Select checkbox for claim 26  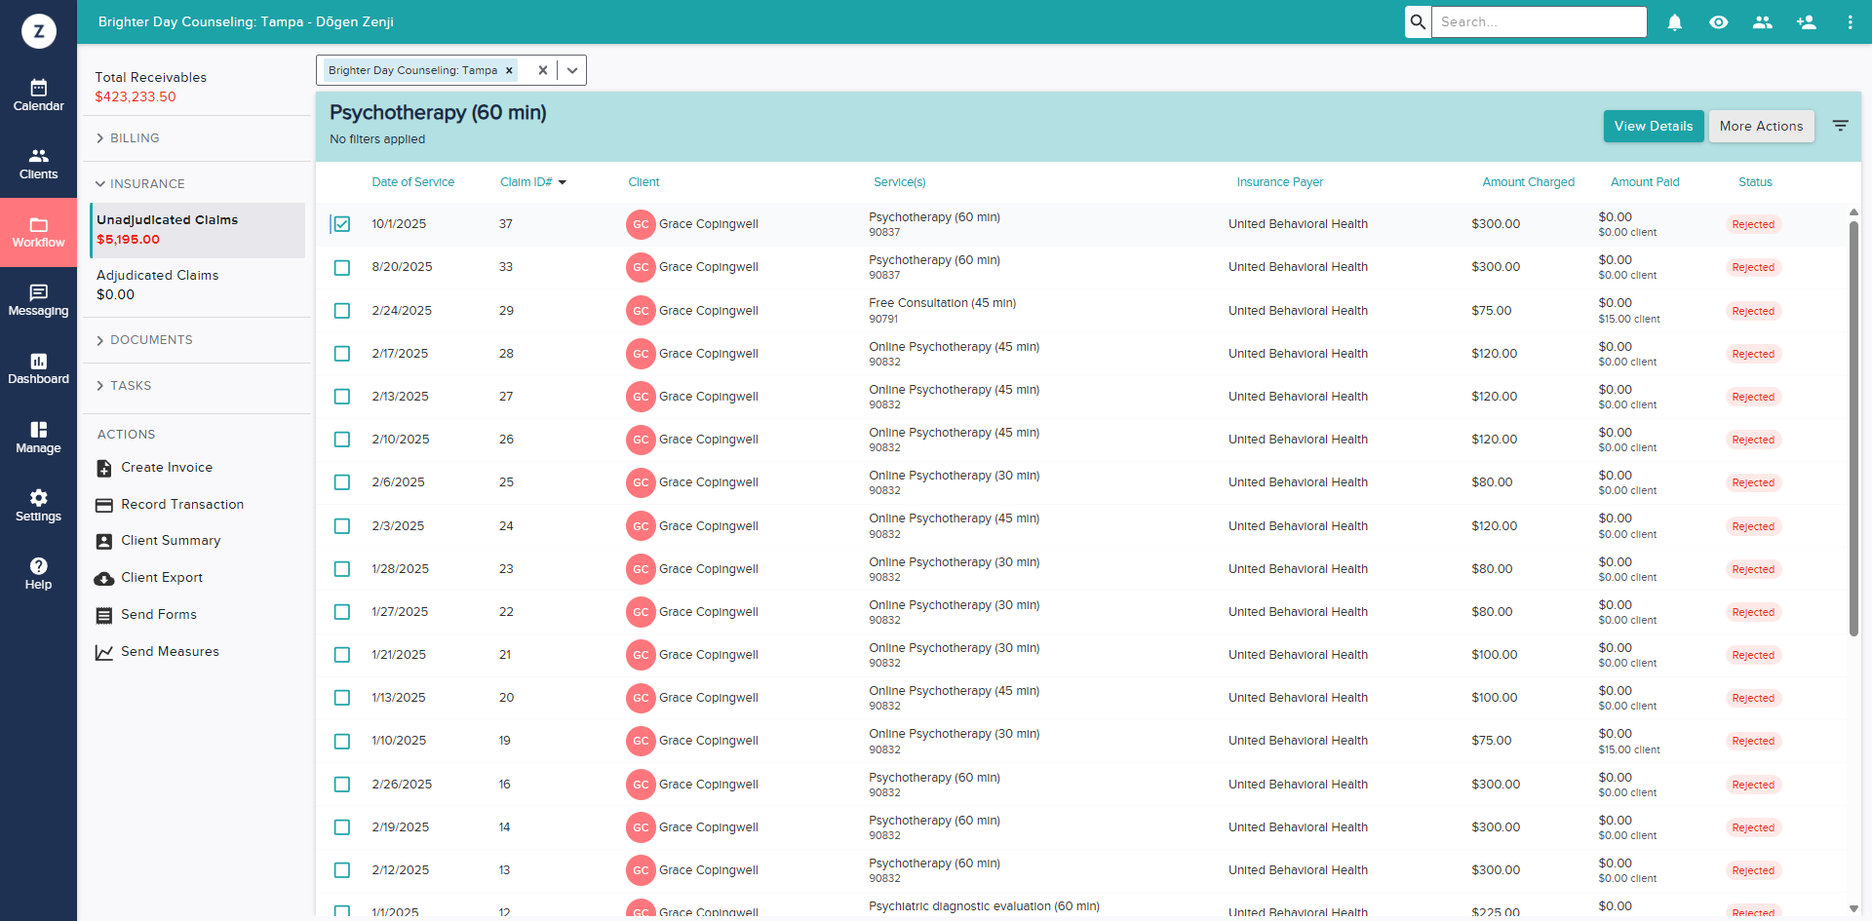341,440
